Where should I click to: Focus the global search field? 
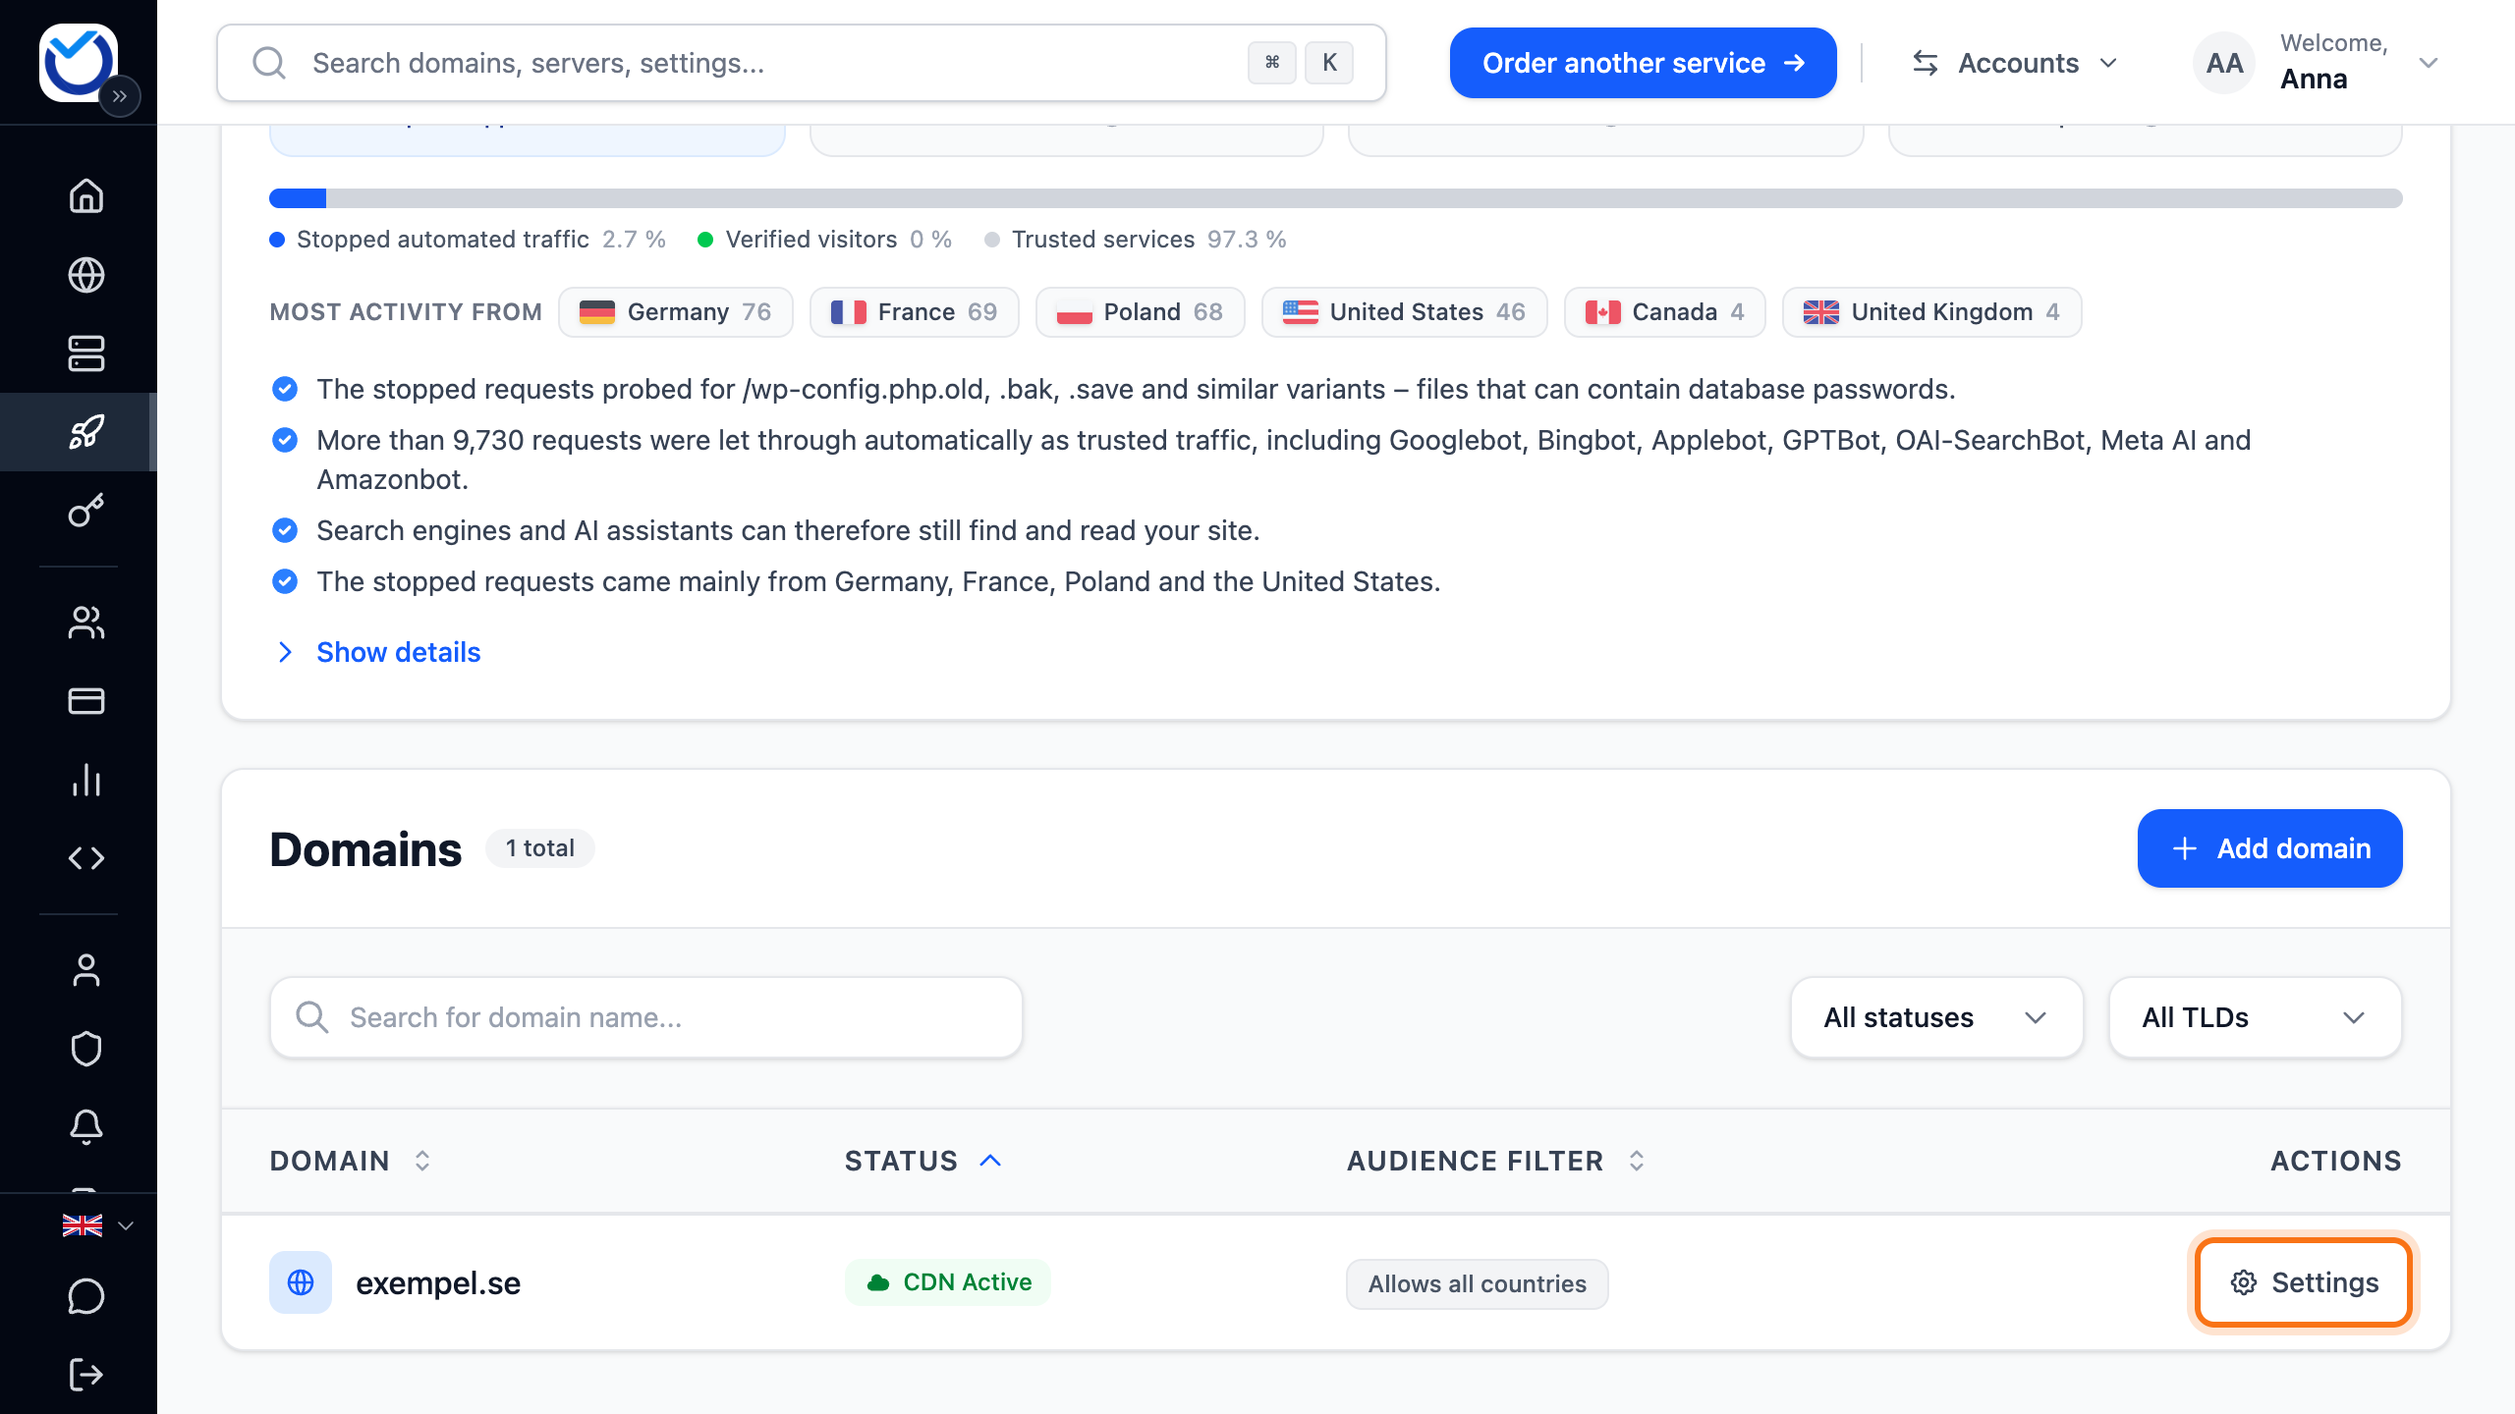801,63
